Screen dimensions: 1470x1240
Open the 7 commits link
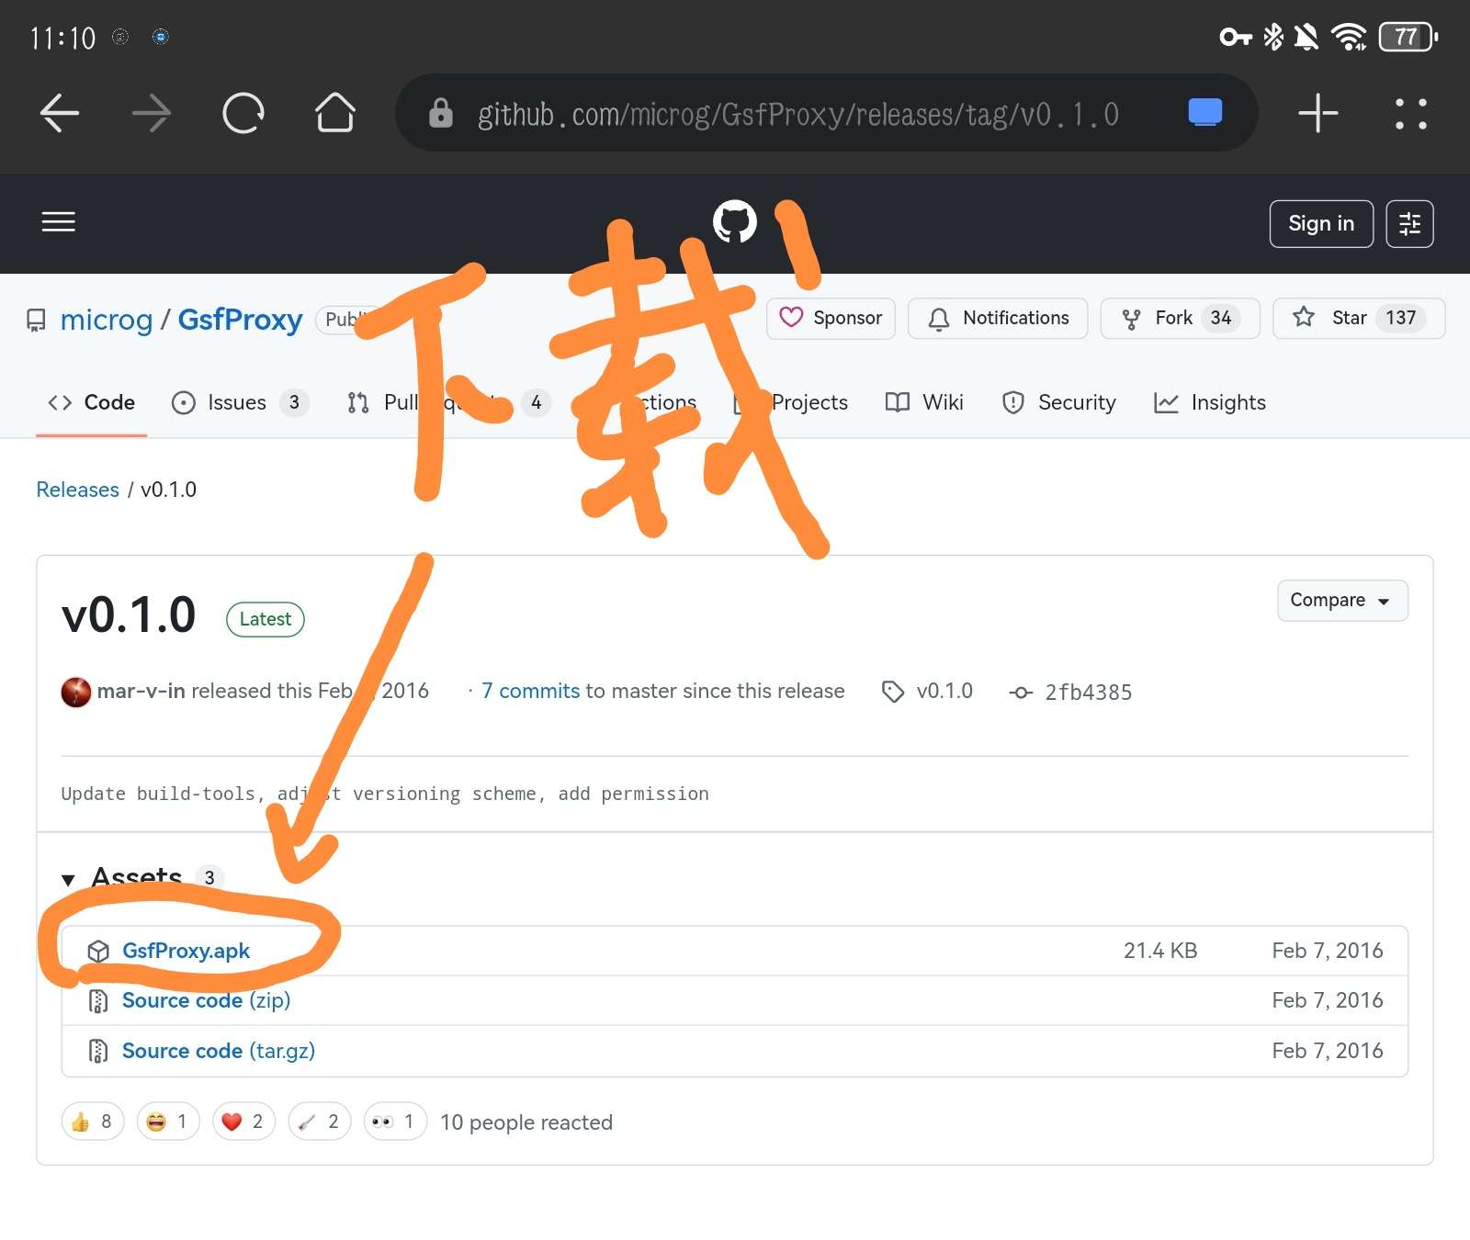tap(530, 691)
